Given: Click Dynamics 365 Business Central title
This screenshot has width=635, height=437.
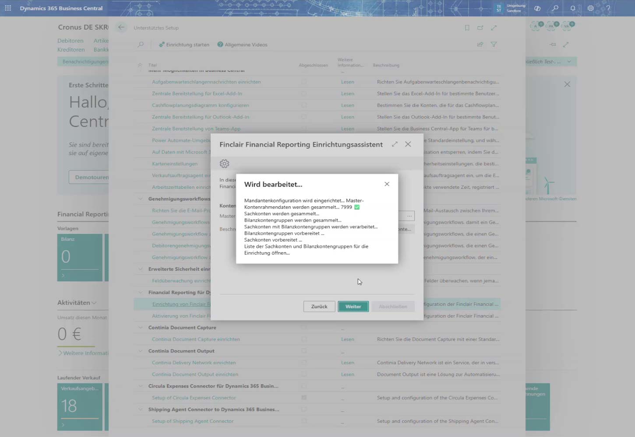Looking at the screenshot, I should tap(61, 8).
